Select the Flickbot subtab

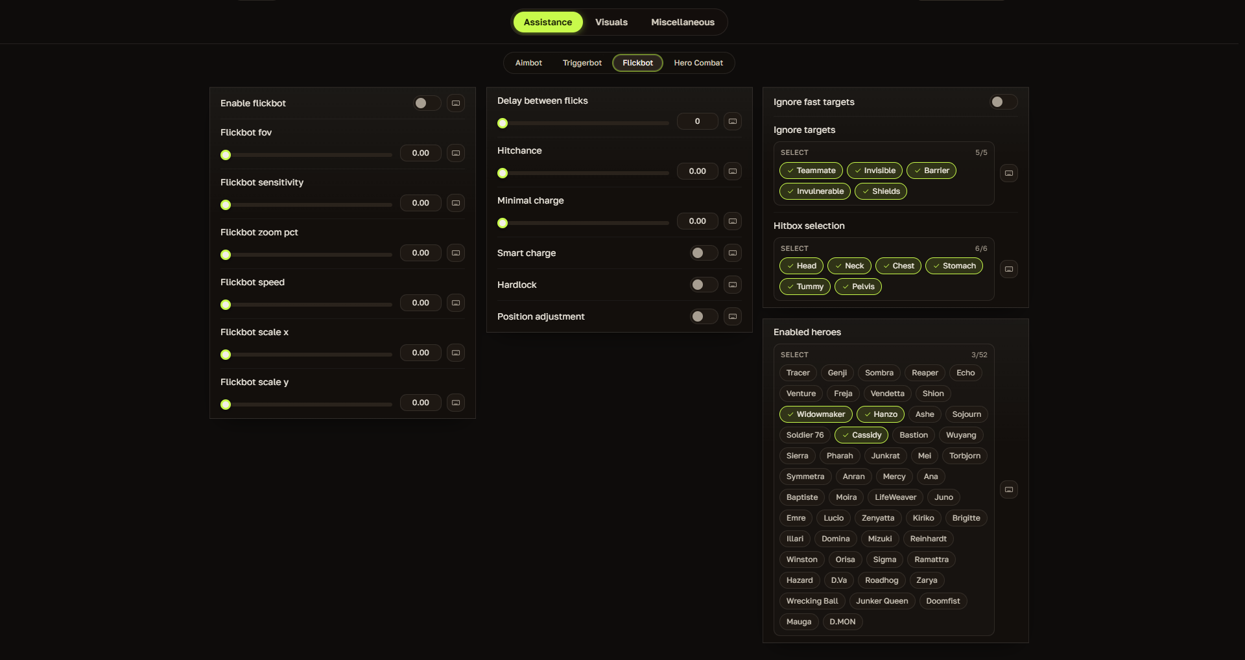click(637, 63)
